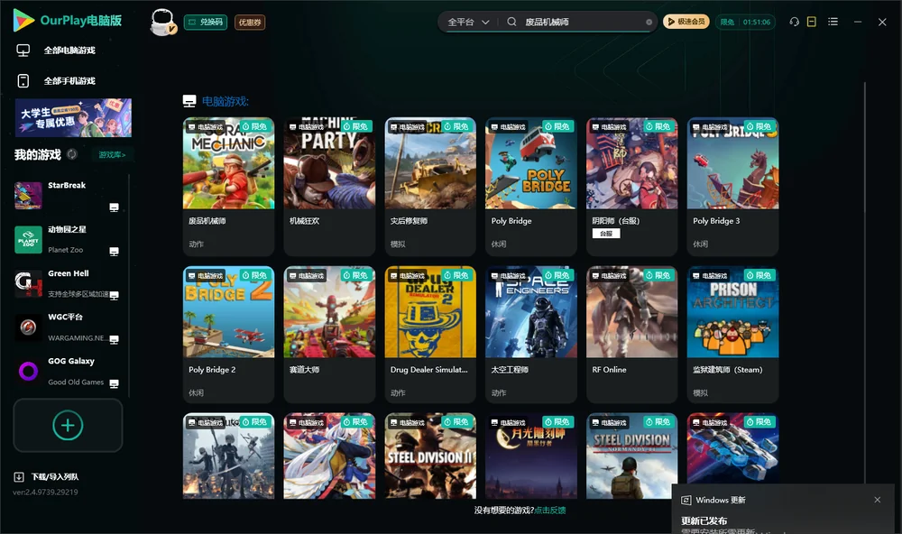Open the Poly Bridge game card
Image resolution: width=902 pixels, height=534 pixels.
pyautogui.click(x=531, y=187)
